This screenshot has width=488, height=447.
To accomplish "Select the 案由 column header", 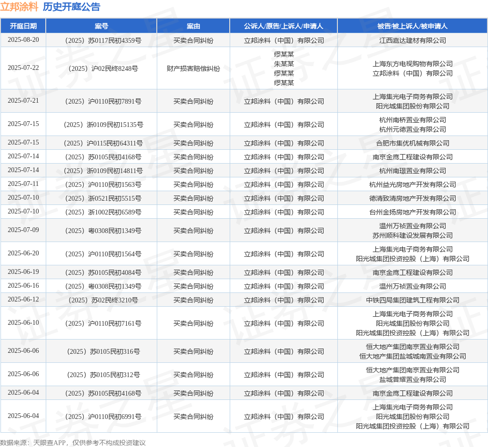I will point(193,26).
